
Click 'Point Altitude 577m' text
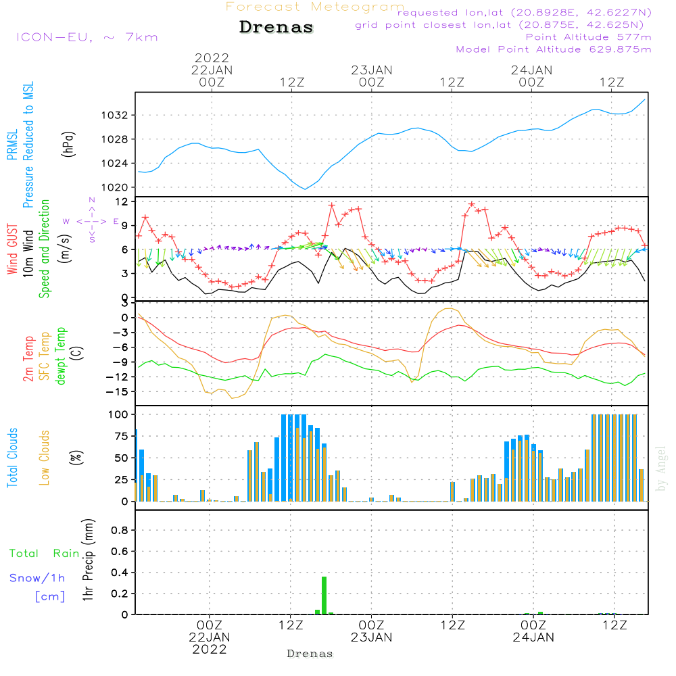click(x=589, y=37)
